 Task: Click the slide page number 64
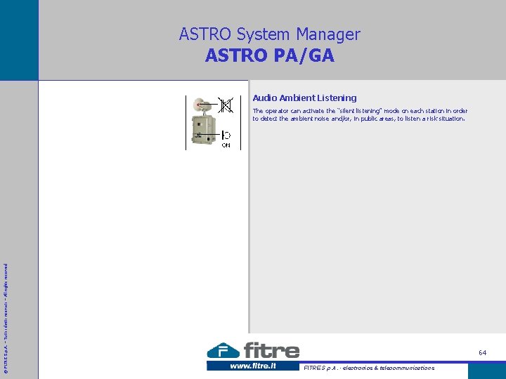pyautogui.click(x=482, y=352)
